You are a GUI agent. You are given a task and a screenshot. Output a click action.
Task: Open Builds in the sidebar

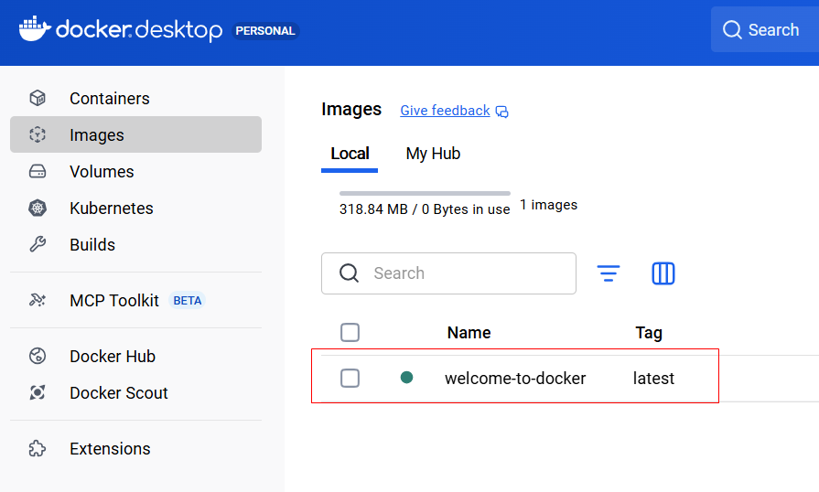[x=135, y=244]
